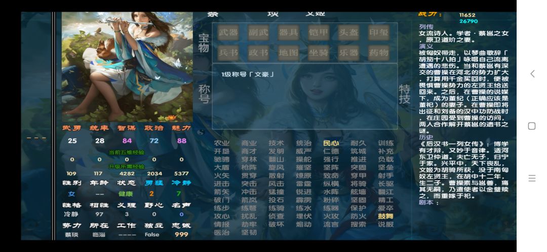Click the 技术 skill label
The image size is (547, 252).
(x=277, y=143)
